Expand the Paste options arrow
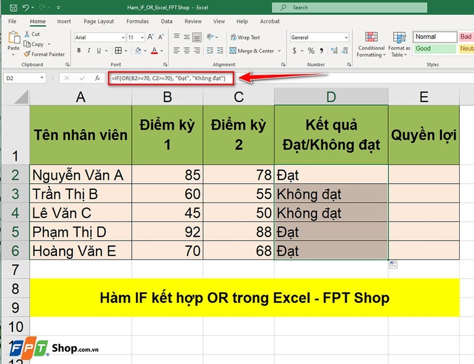 click(x=13, y=55)
